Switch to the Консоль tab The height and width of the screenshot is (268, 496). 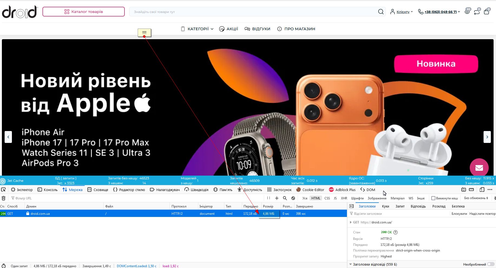[x=48, y=190]
